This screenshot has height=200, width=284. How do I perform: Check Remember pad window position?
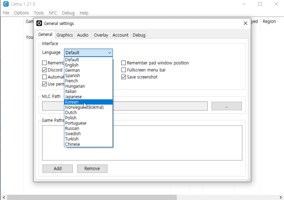click(x=124, y=63)
